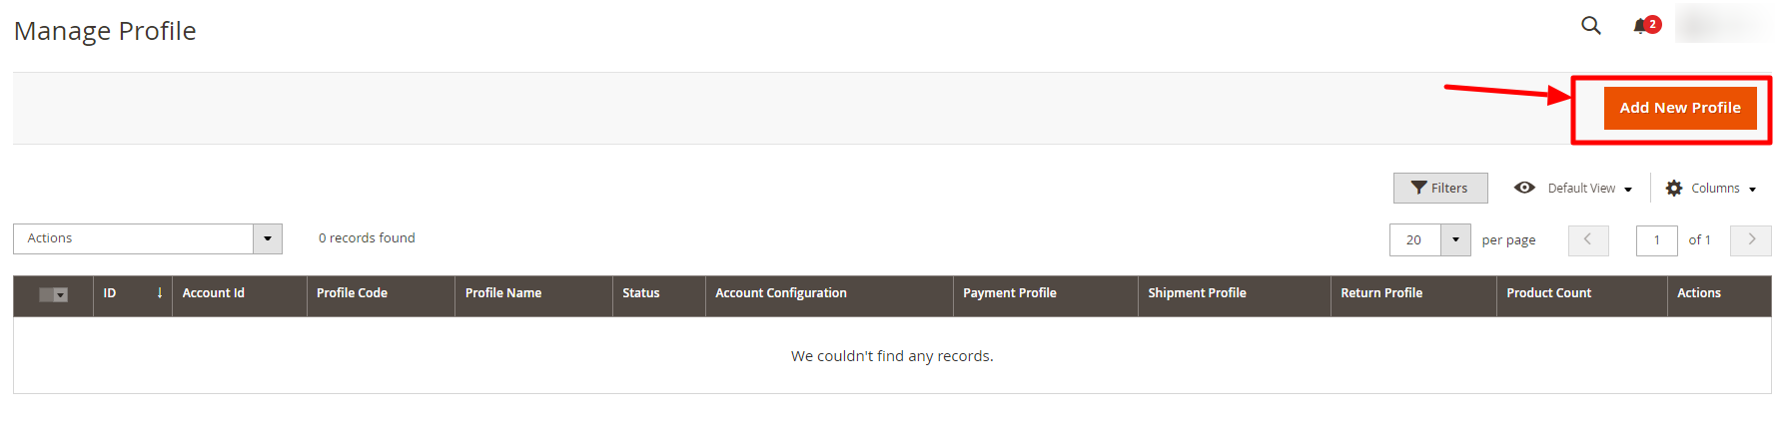Image resolution: width=1788 pixels, height=437 pixels.
Task: Click the ID column sort arrow
Action: coord(160,293)
